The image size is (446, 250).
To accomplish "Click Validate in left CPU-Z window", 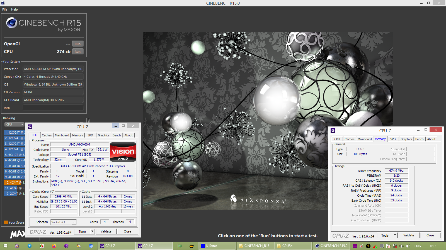I will [106, 231].
